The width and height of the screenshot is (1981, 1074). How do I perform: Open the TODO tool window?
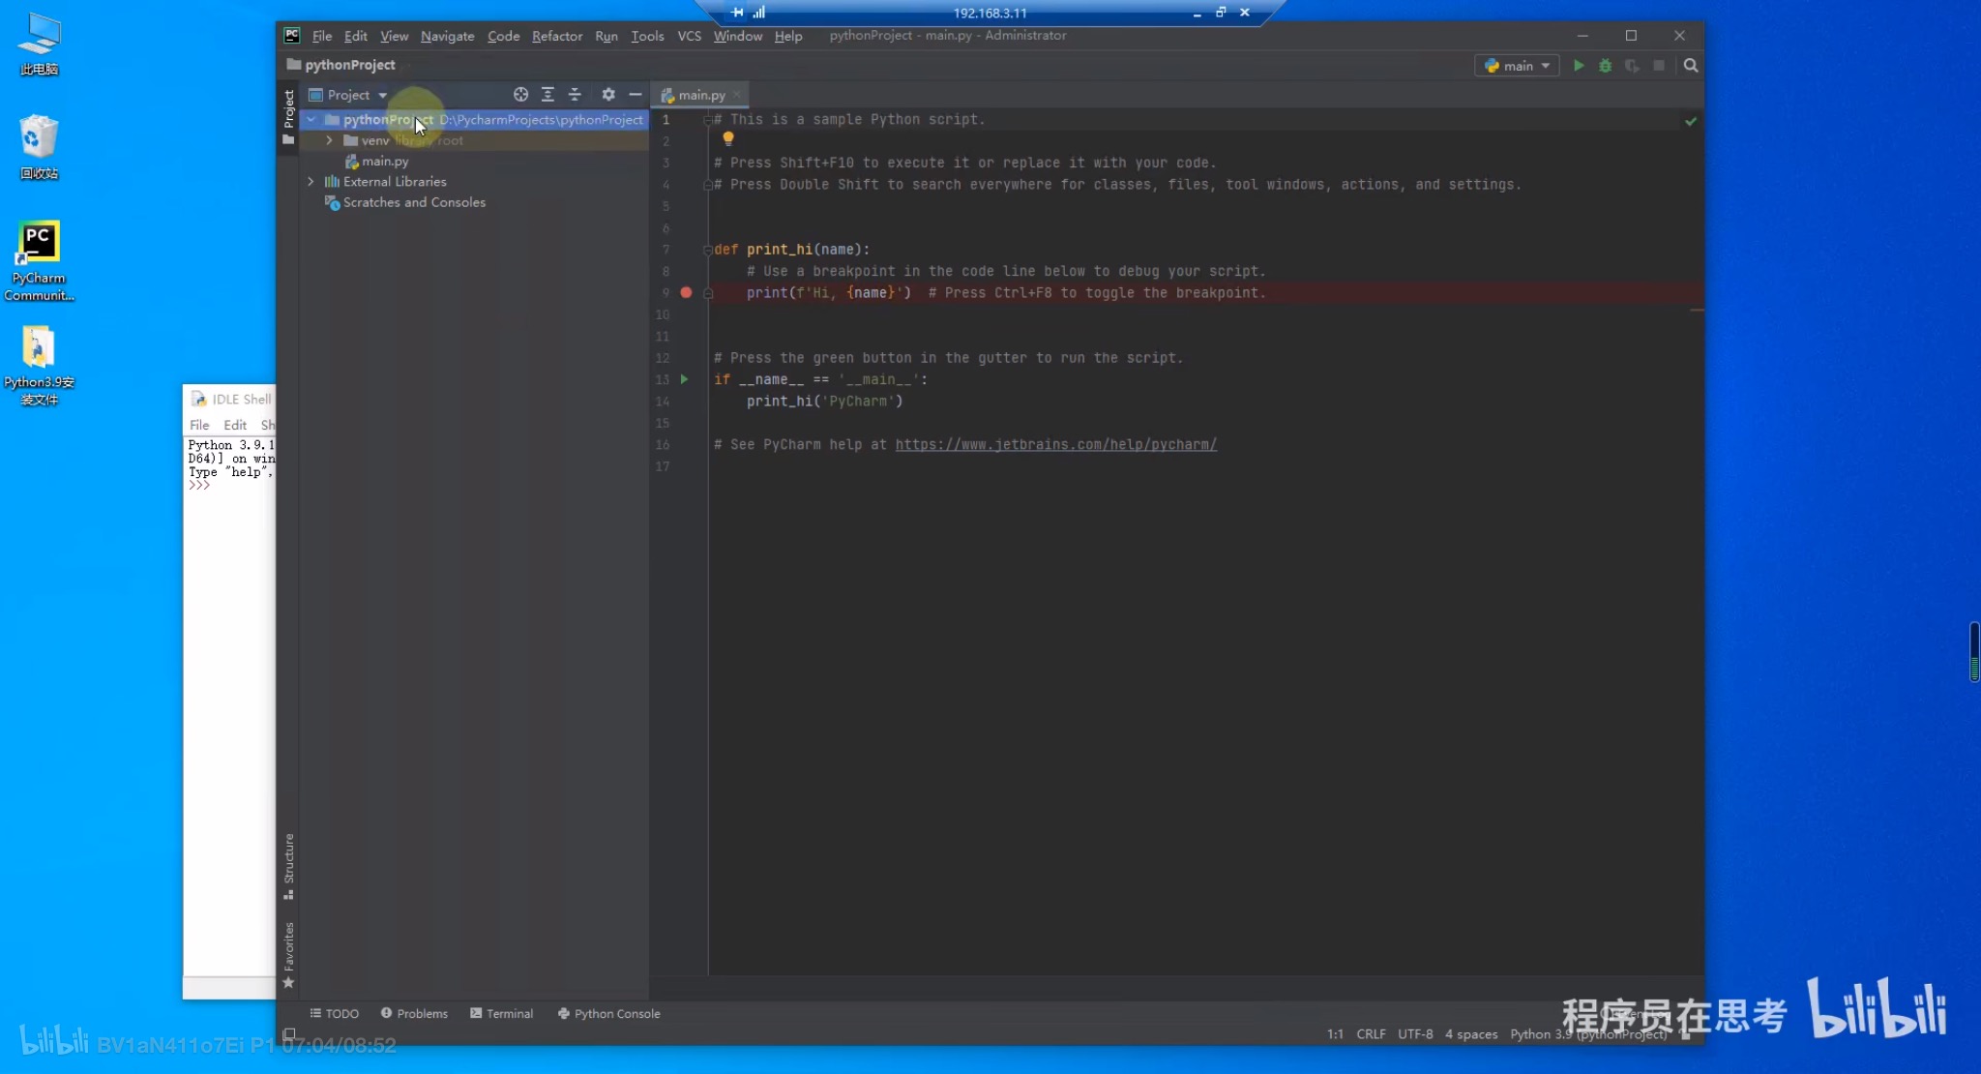pyautogui.click(x=335, y=1013)
